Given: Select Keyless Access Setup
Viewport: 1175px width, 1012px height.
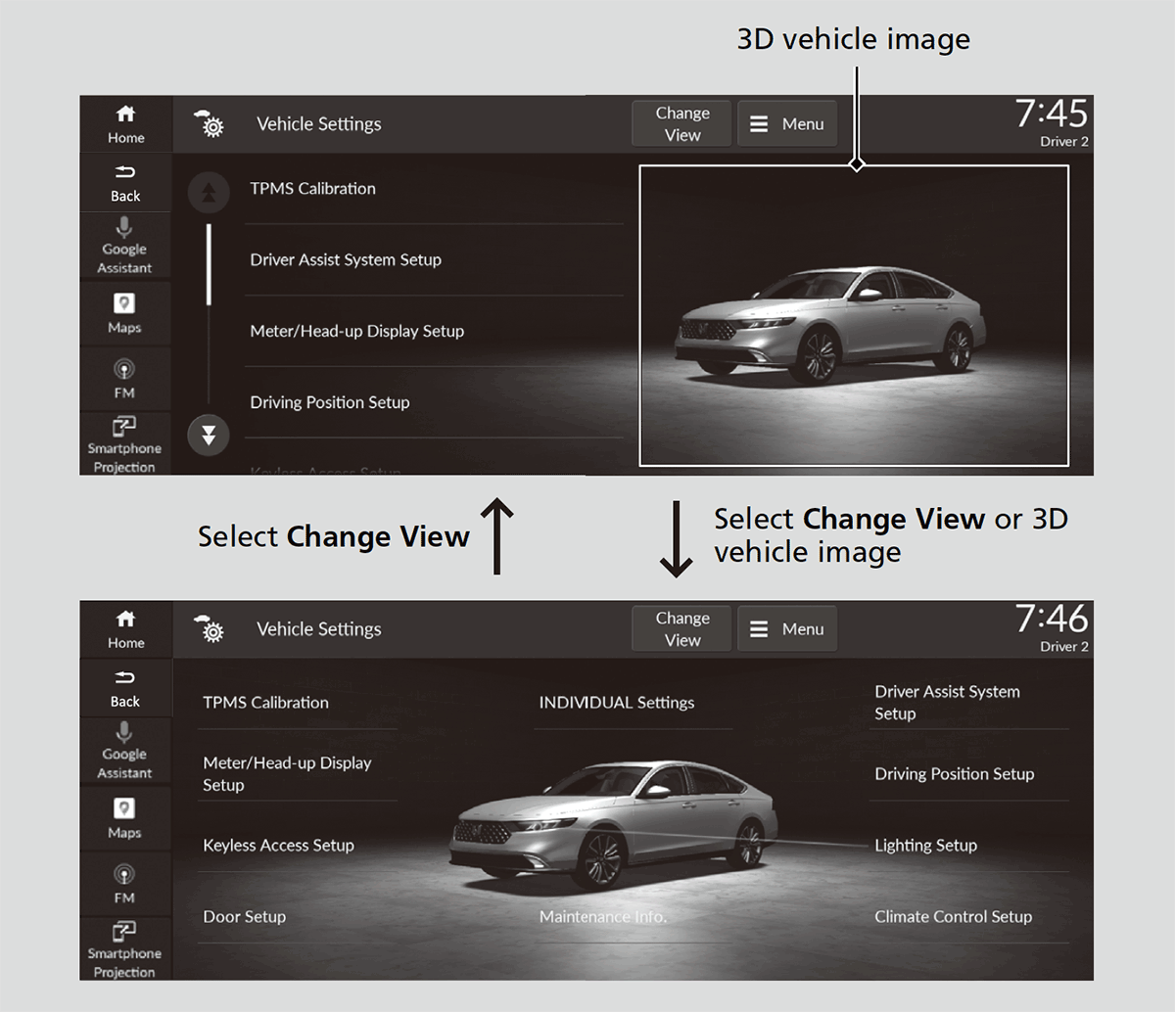Looking at the screenshot, I should (x=279, y=846).
